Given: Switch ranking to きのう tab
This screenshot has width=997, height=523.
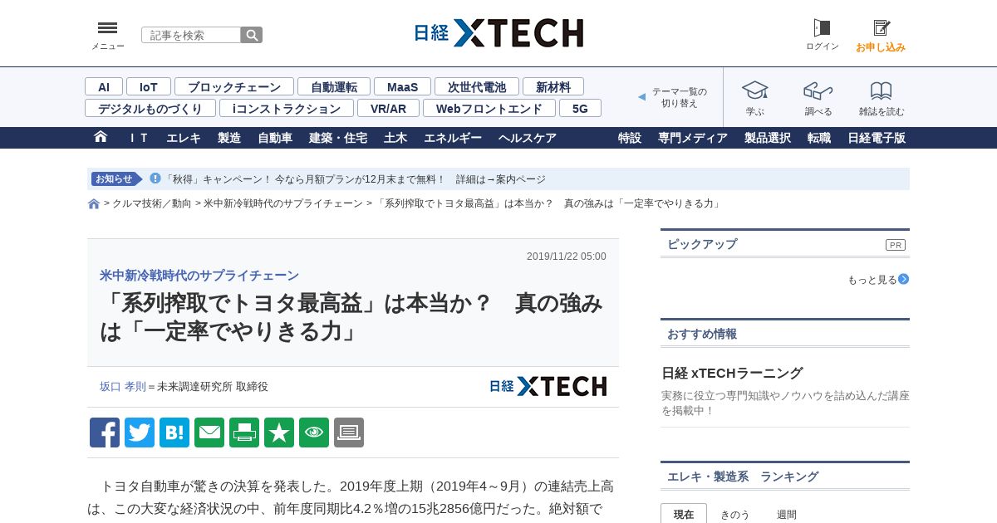Looking at the screenshot, I should point(734,514).
